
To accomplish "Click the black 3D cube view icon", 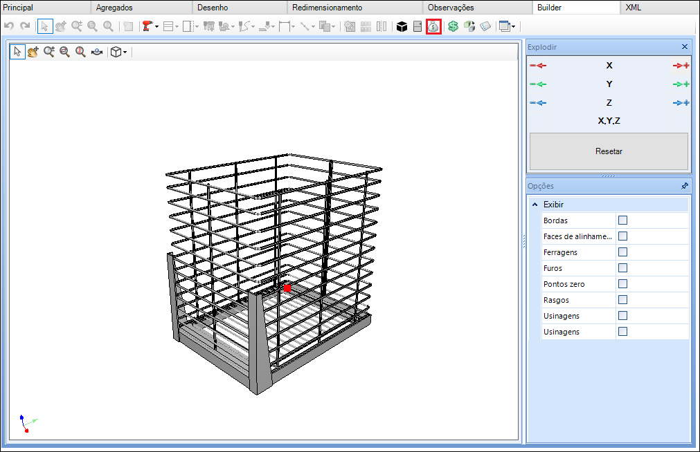I will click(x=402, y=27).
